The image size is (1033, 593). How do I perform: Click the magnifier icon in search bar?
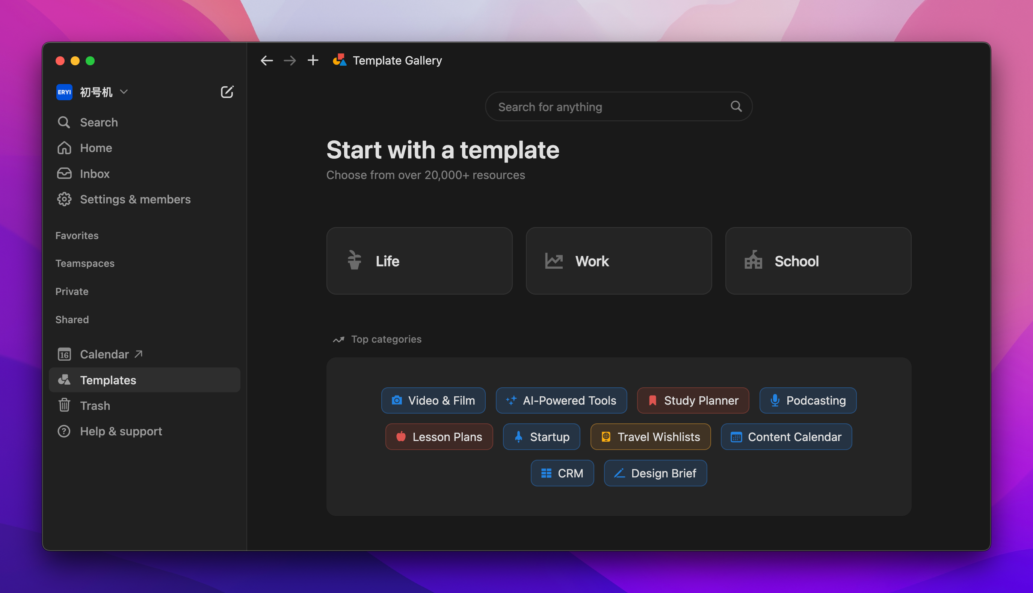click(x=736, y=107)
